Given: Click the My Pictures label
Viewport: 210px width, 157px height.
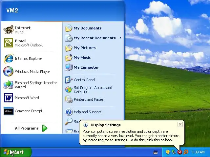Looking at the screenshot, I should 85,48.
